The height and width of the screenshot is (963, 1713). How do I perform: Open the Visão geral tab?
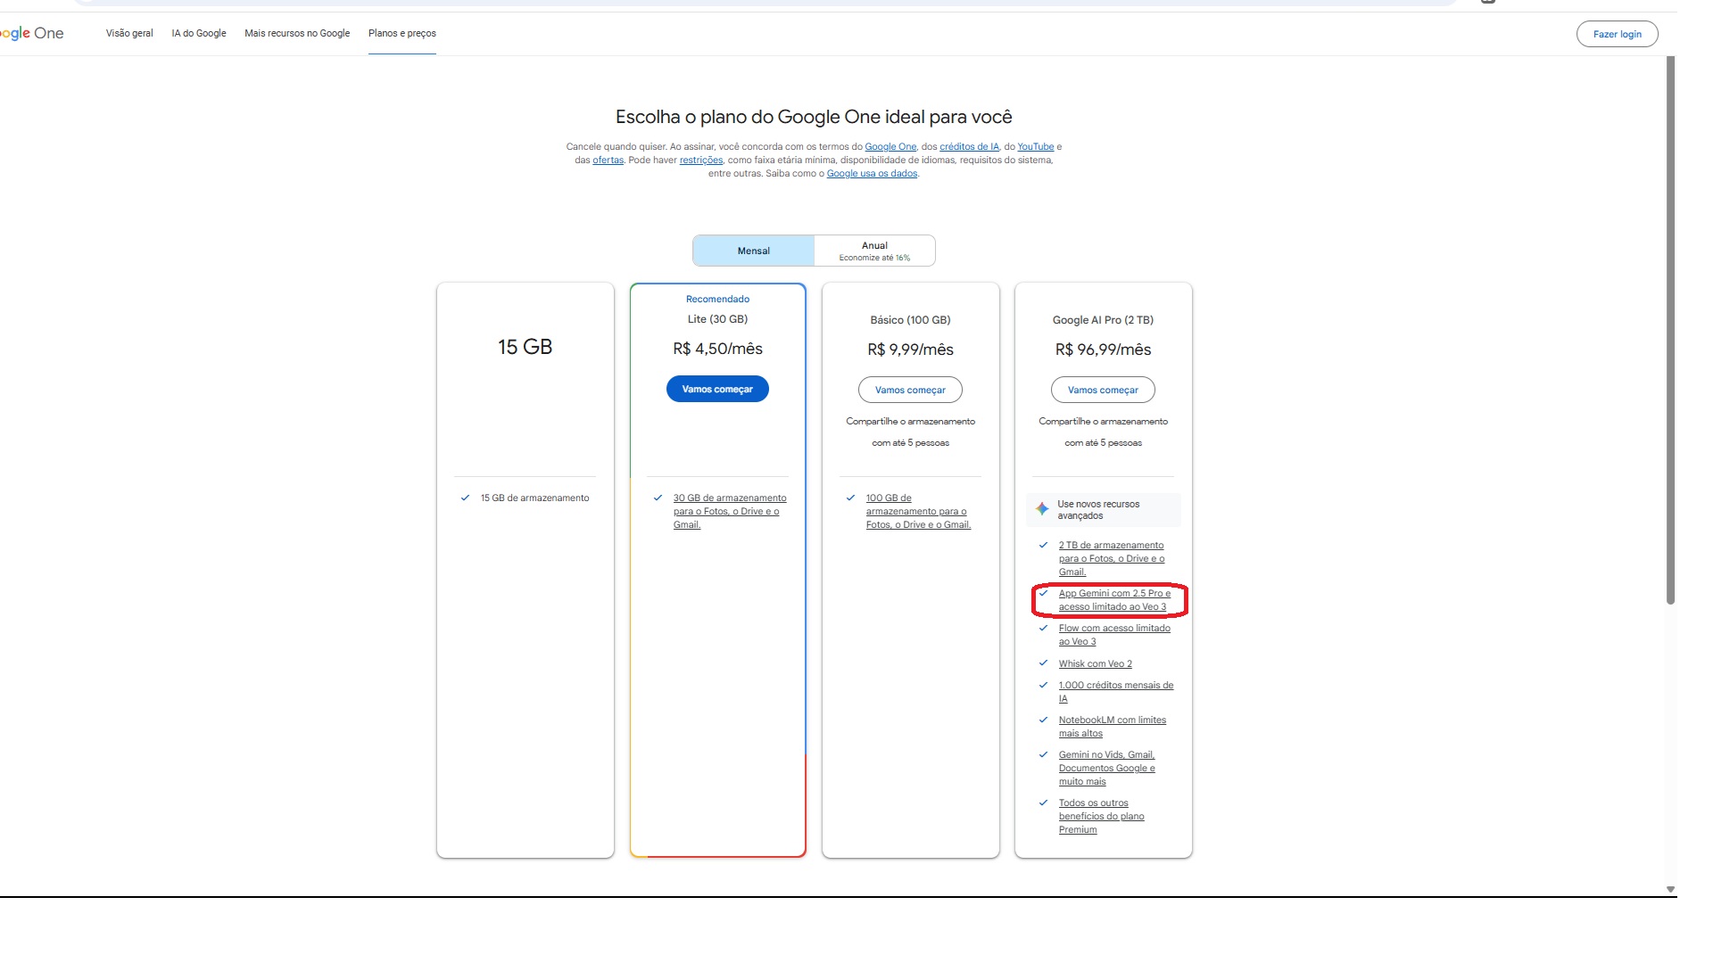(129, 33)
